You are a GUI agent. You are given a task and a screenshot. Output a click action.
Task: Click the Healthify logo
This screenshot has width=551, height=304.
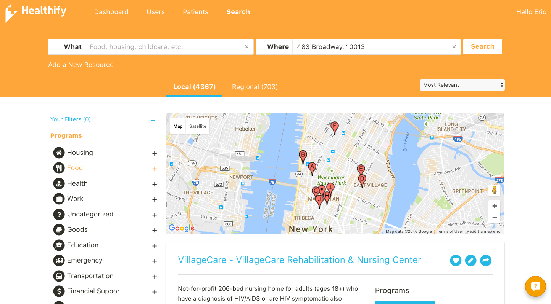pyautogui.click(x=36, y=12)
